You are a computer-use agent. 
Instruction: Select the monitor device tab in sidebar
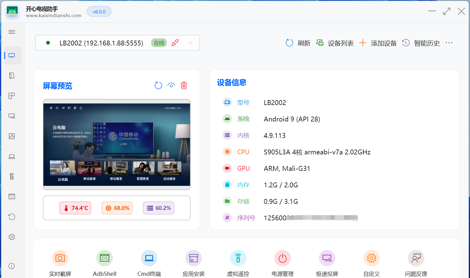12,56
